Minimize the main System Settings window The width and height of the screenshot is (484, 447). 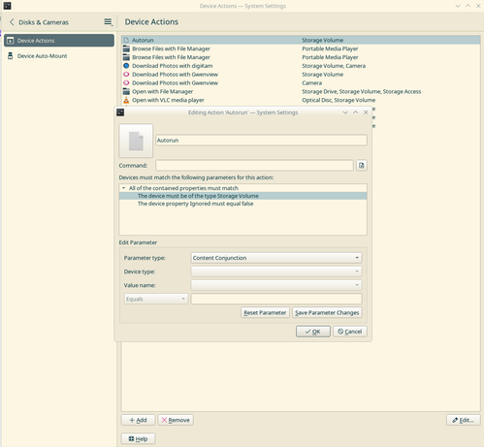(x=458, y=6)
